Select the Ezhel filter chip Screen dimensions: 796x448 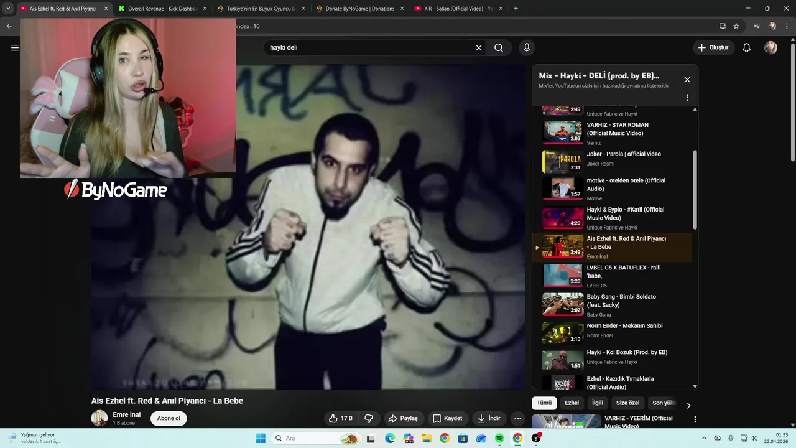tap(572, 403)
